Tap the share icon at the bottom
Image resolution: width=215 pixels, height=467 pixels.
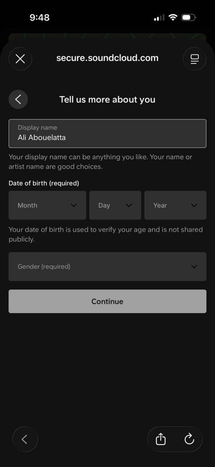(160, 439)
